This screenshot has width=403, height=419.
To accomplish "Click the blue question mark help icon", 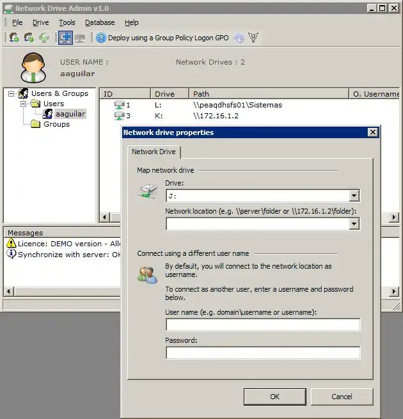I will pos(101,38).
